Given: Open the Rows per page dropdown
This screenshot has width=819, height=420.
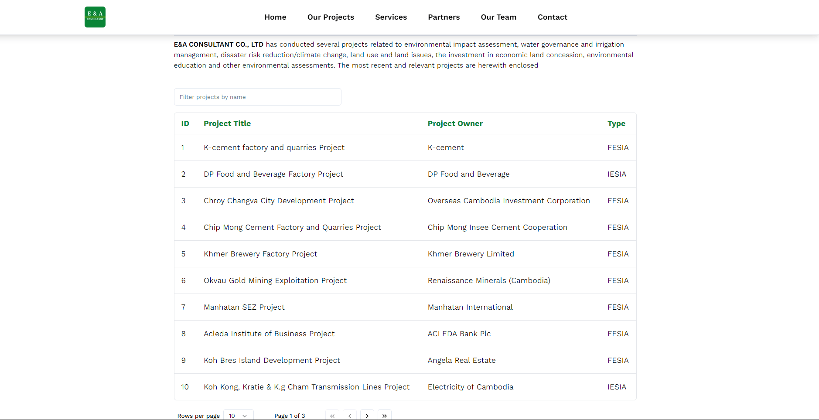Looking at the screenshot, I should pos(238,416).
